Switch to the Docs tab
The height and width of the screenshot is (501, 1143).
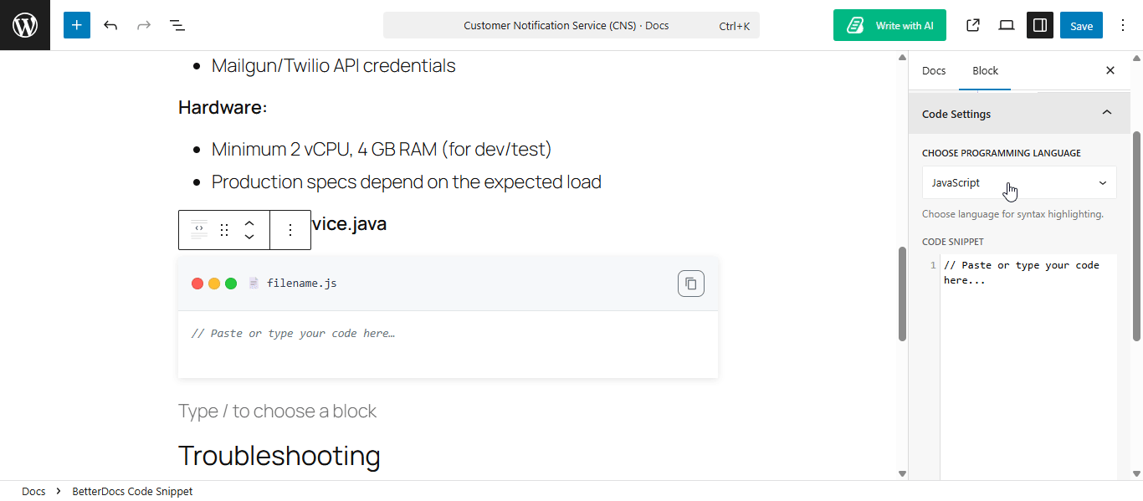click(934, 70)
